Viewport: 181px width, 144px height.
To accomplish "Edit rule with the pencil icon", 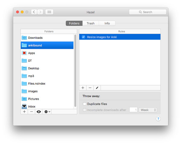I will (x=97, y=88).
